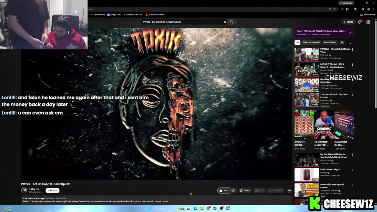Open the YouTube account avatar menu

point(368,22)
